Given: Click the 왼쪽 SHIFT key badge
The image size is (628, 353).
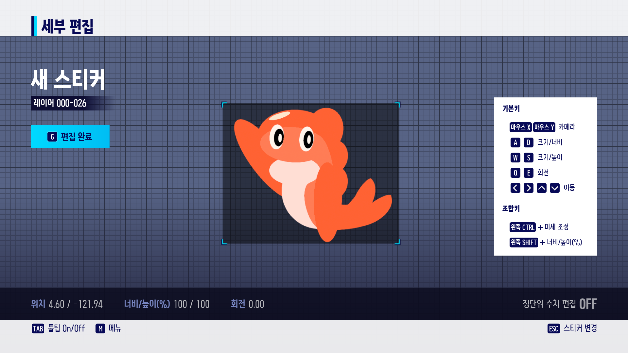Looking at the screenshot, I should tap(523, 243).
